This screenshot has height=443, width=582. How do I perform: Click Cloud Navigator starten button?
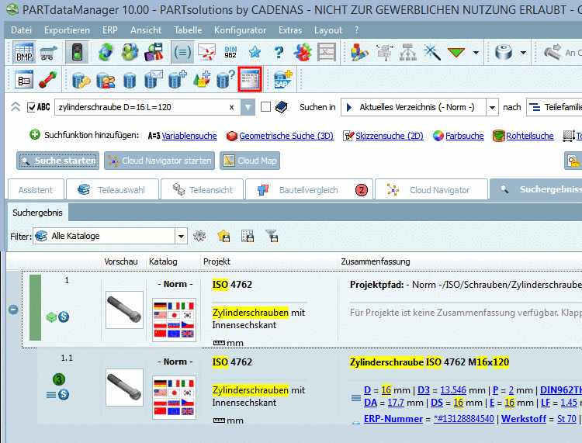coord(159,161)
